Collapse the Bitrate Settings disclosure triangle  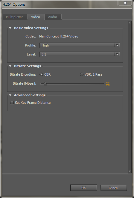(x=10, y=66)
